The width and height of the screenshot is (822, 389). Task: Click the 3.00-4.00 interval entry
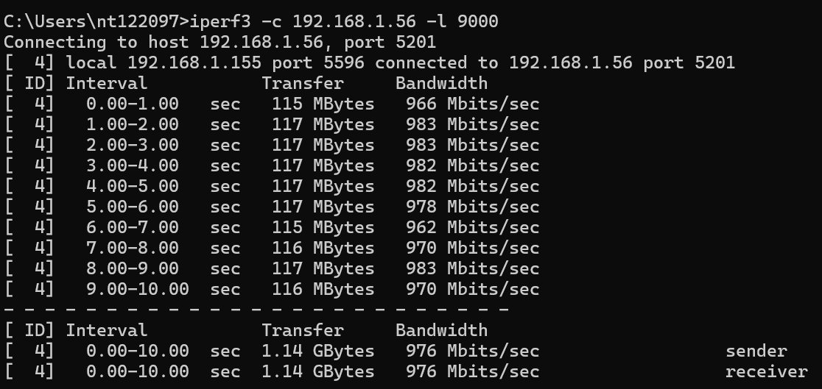[133, 165]
